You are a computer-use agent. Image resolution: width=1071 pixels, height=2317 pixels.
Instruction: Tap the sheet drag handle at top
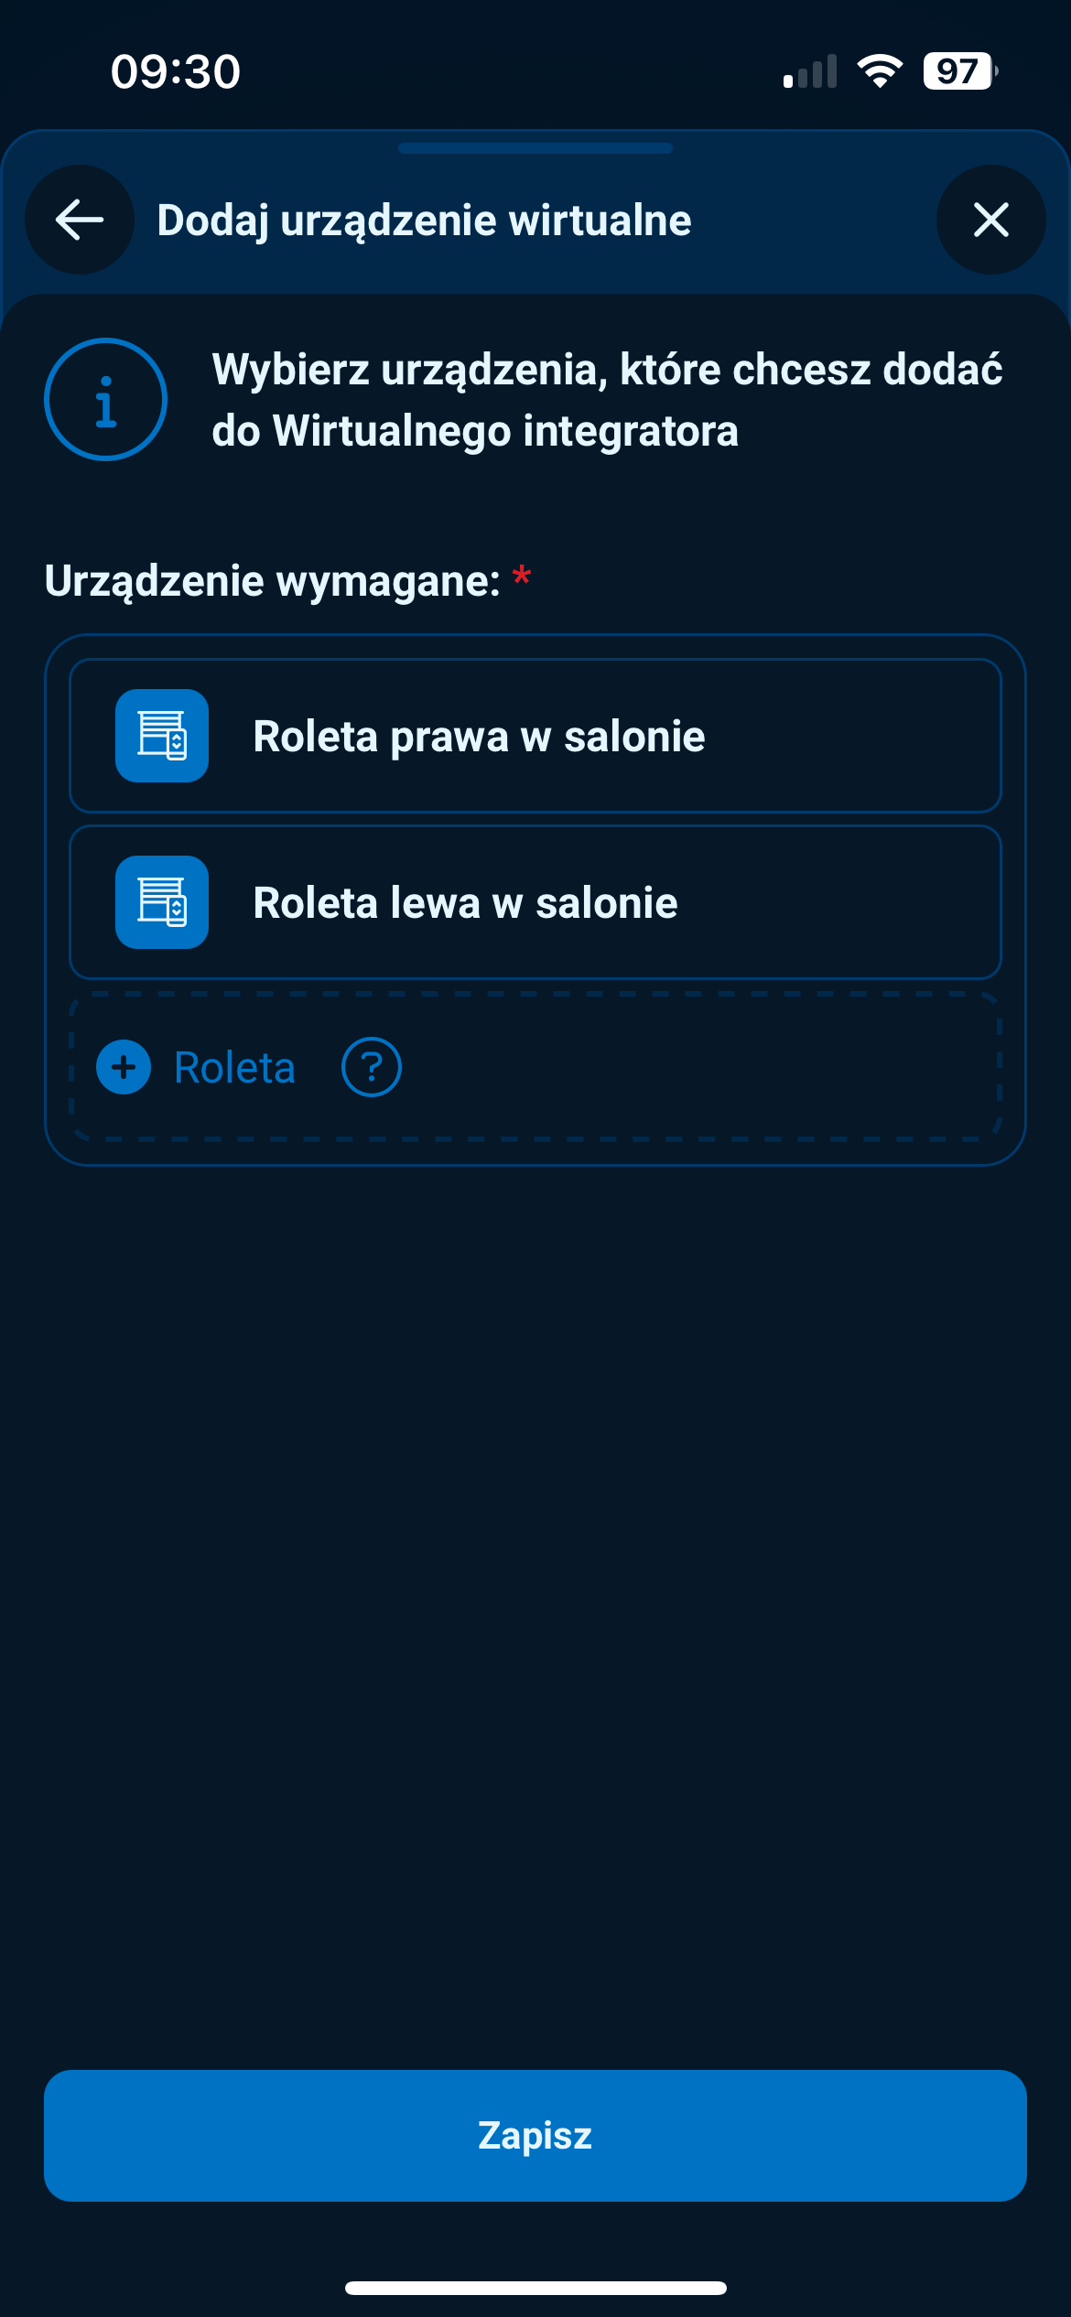tap(535, 148)
